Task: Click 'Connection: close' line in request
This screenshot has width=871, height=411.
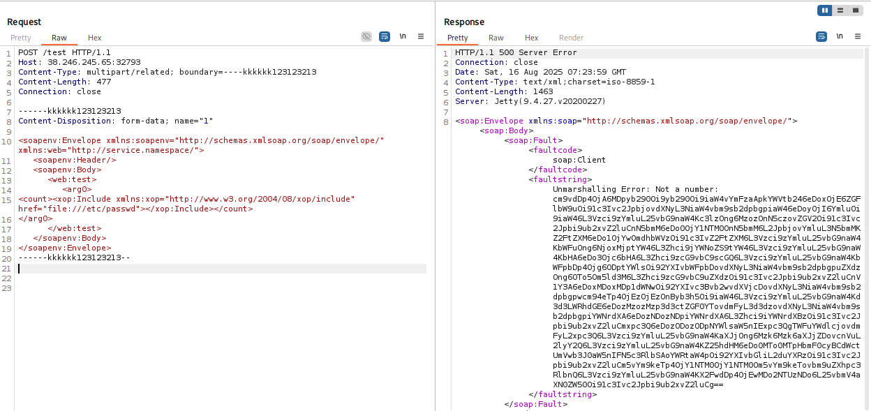Action: click(59, 91)
